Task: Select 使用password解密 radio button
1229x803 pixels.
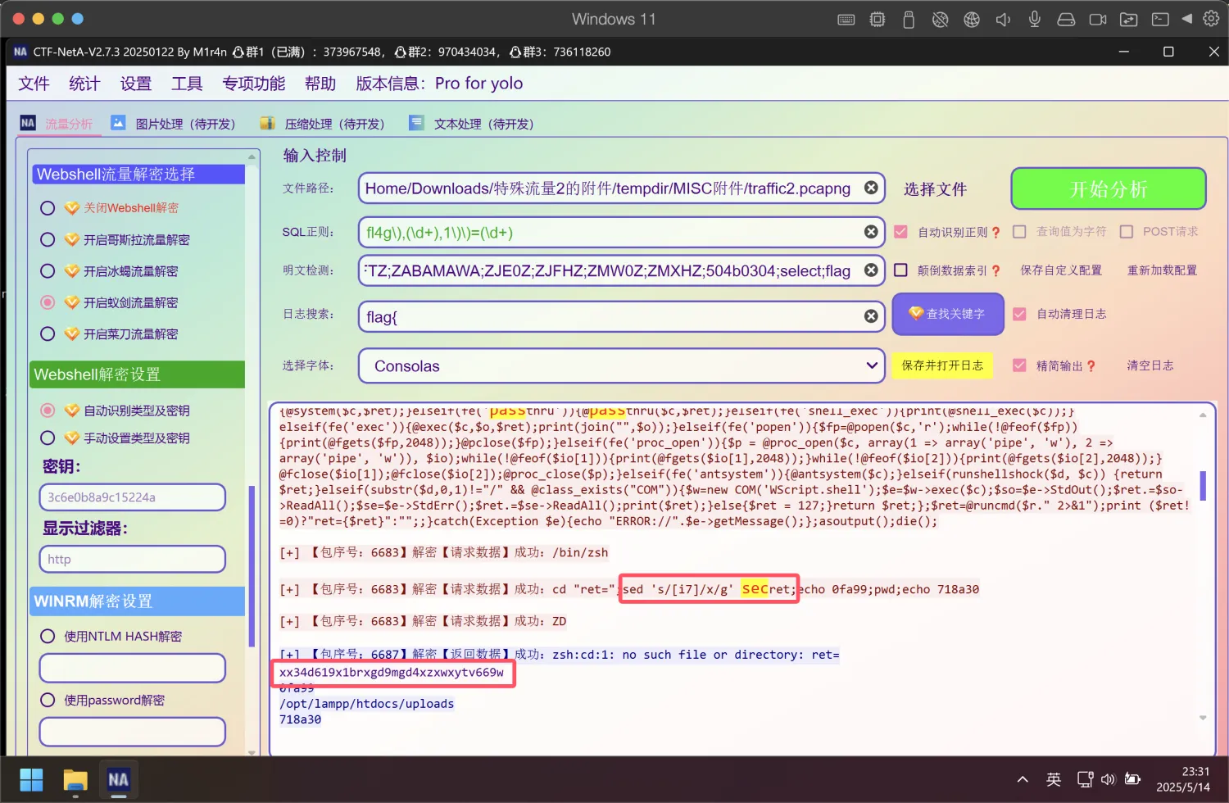Action: 48,700
